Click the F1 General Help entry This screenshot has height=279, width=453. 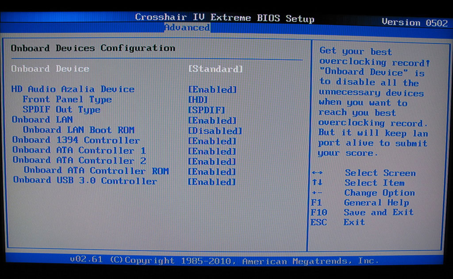(360, 203)
